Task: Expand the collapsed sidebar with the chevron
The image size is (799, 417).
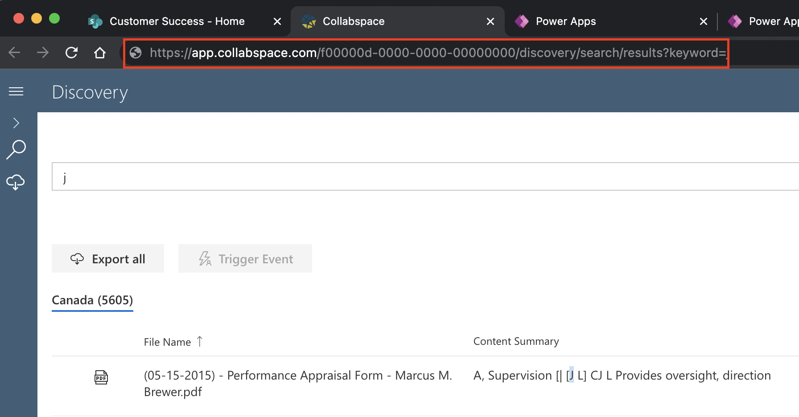Action: [16, 123]
